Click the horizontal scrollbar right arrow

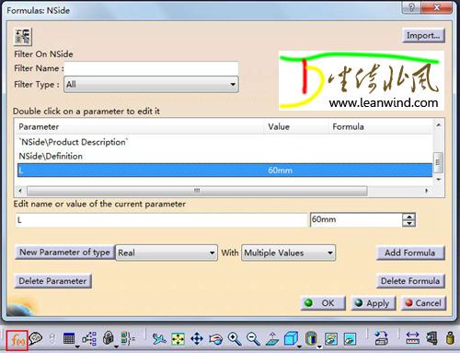tap(427, 191)
